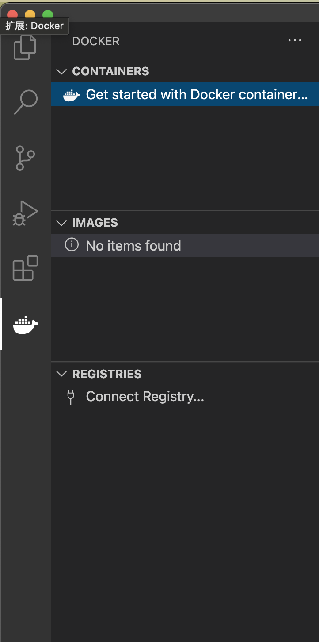Collapse the CONTAINERS section
319x642 pixels.
click(61, 71)
